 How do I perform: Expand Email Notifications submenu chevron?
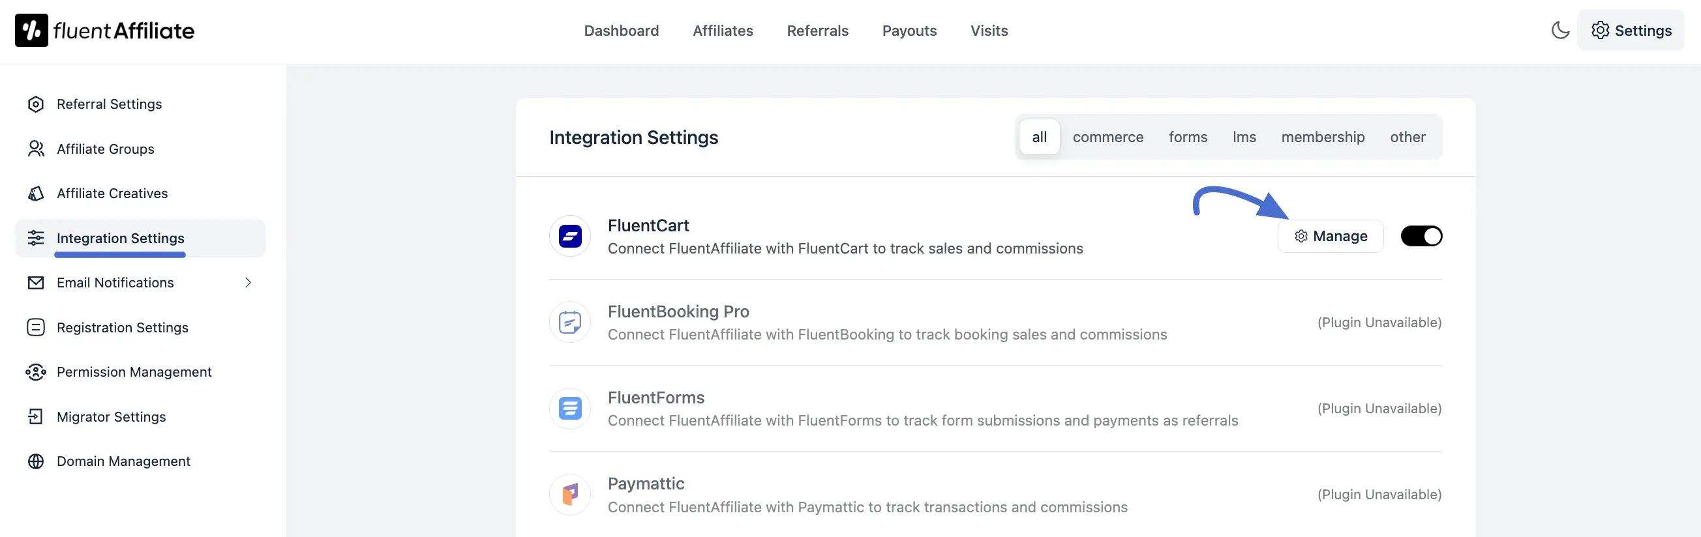[x=248, y=283]
